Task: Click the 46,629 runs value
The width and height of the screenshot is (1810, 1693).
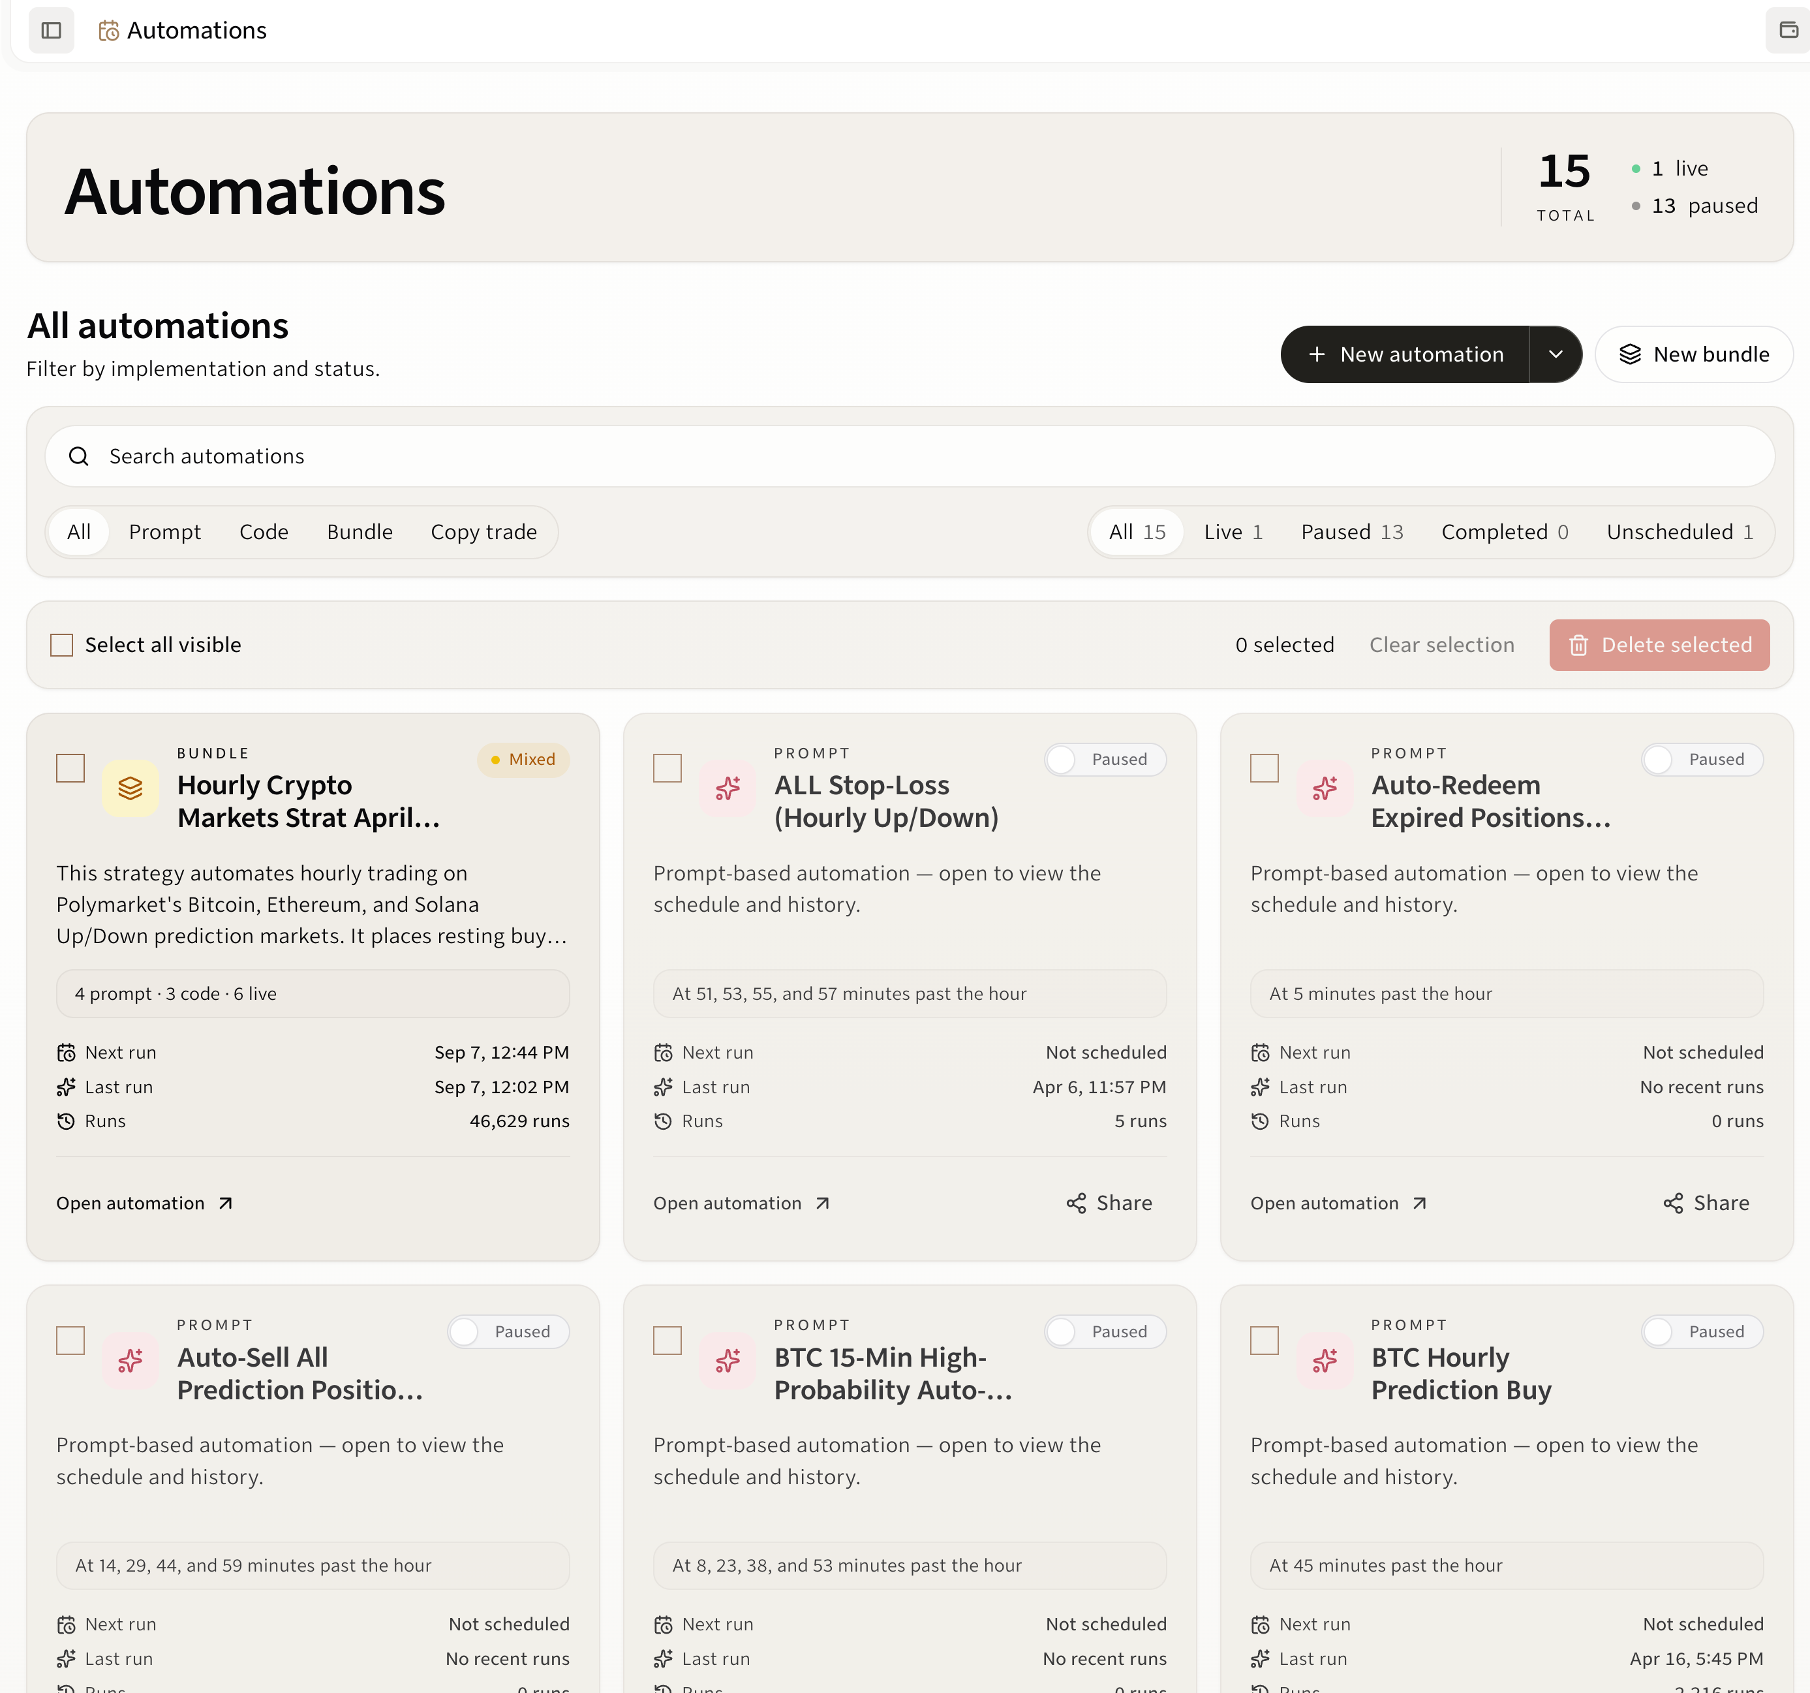Action: [519, 1121]
